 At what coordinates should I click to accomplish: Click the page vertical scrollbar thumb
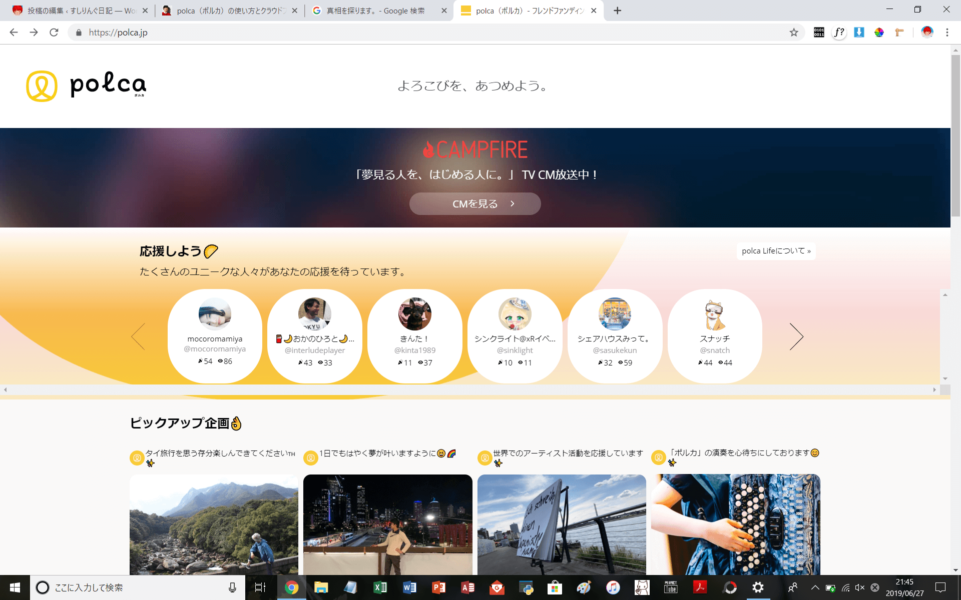(955, 135)
